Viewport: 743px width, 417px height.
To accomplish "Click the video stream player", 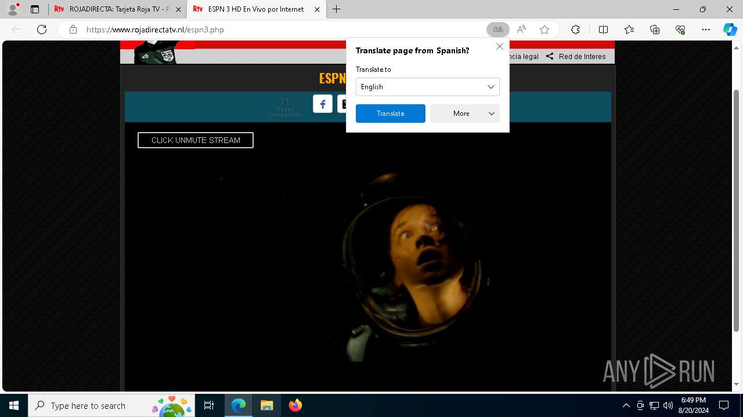I will [368, 257].
